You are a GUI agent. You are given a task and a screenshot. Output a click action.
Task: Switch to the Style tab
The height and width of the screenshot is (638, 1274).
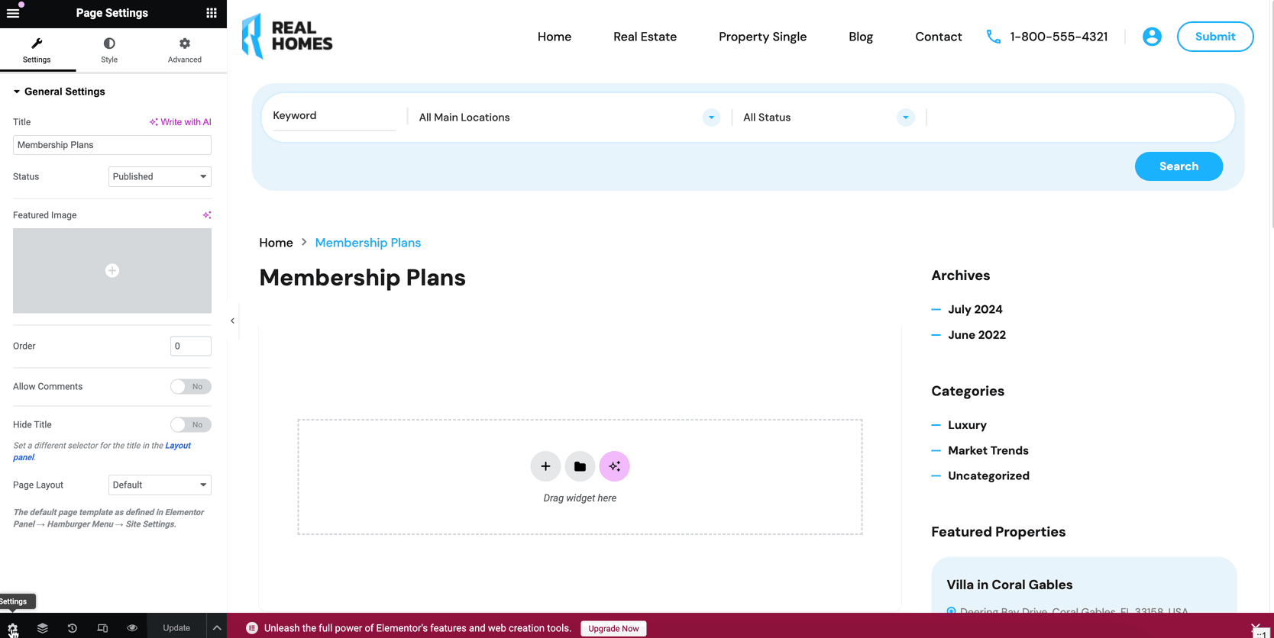pos(109,50)
